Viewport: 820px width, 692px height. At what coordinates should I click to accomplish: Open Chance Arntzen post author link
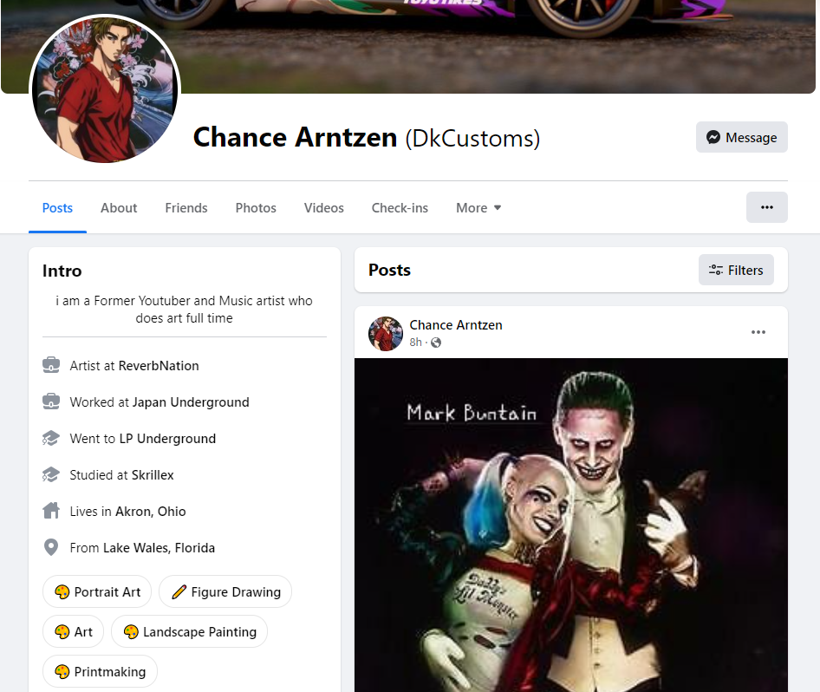[455, 325]
